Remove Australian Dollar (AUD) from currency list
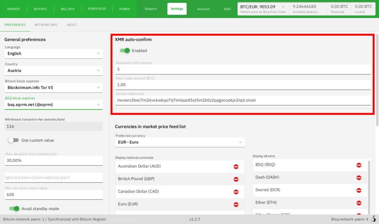Screen dimensions: 379x224 coord(236,166)
